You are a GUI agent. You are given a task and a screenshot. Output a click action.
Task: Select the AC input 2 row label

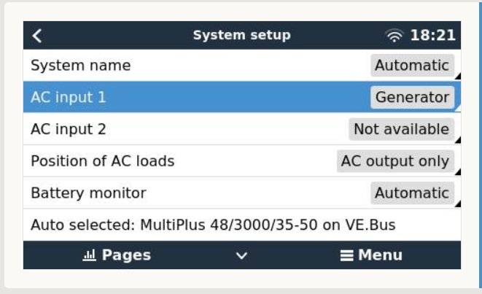pos(68,129)
